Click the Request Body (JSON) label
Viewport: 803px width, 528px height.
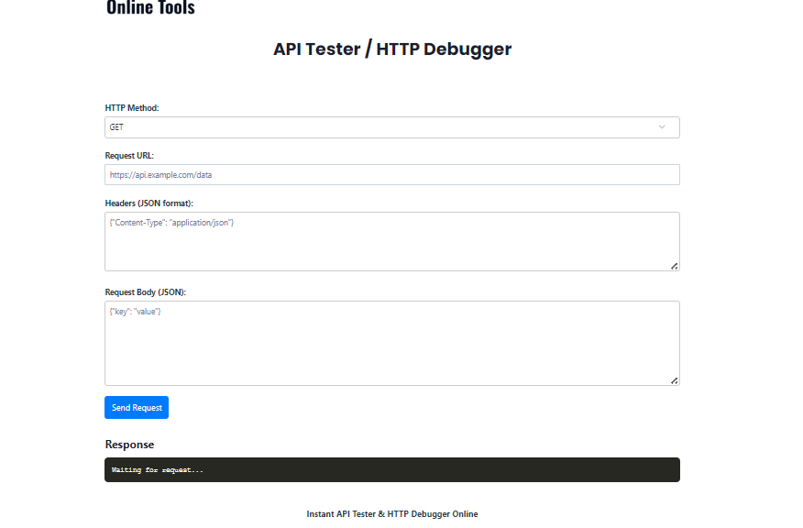[146, 292]
